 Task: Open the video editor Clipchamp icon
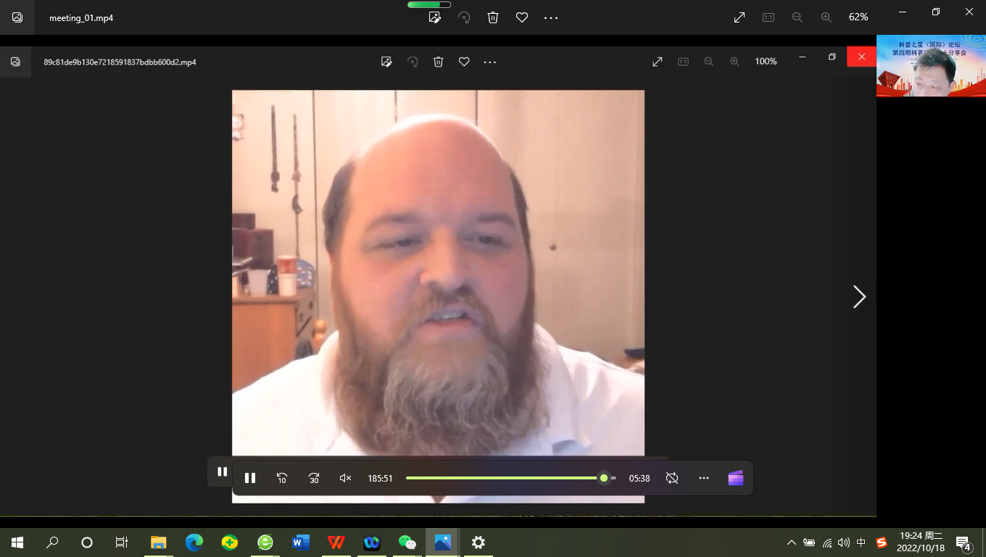point(736,478)
